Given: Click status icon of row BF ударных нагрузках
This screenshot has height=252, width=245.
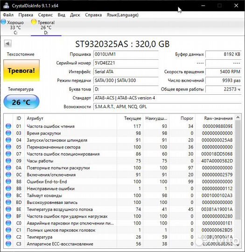Looking at the screenshot, I should coord(8,216).
